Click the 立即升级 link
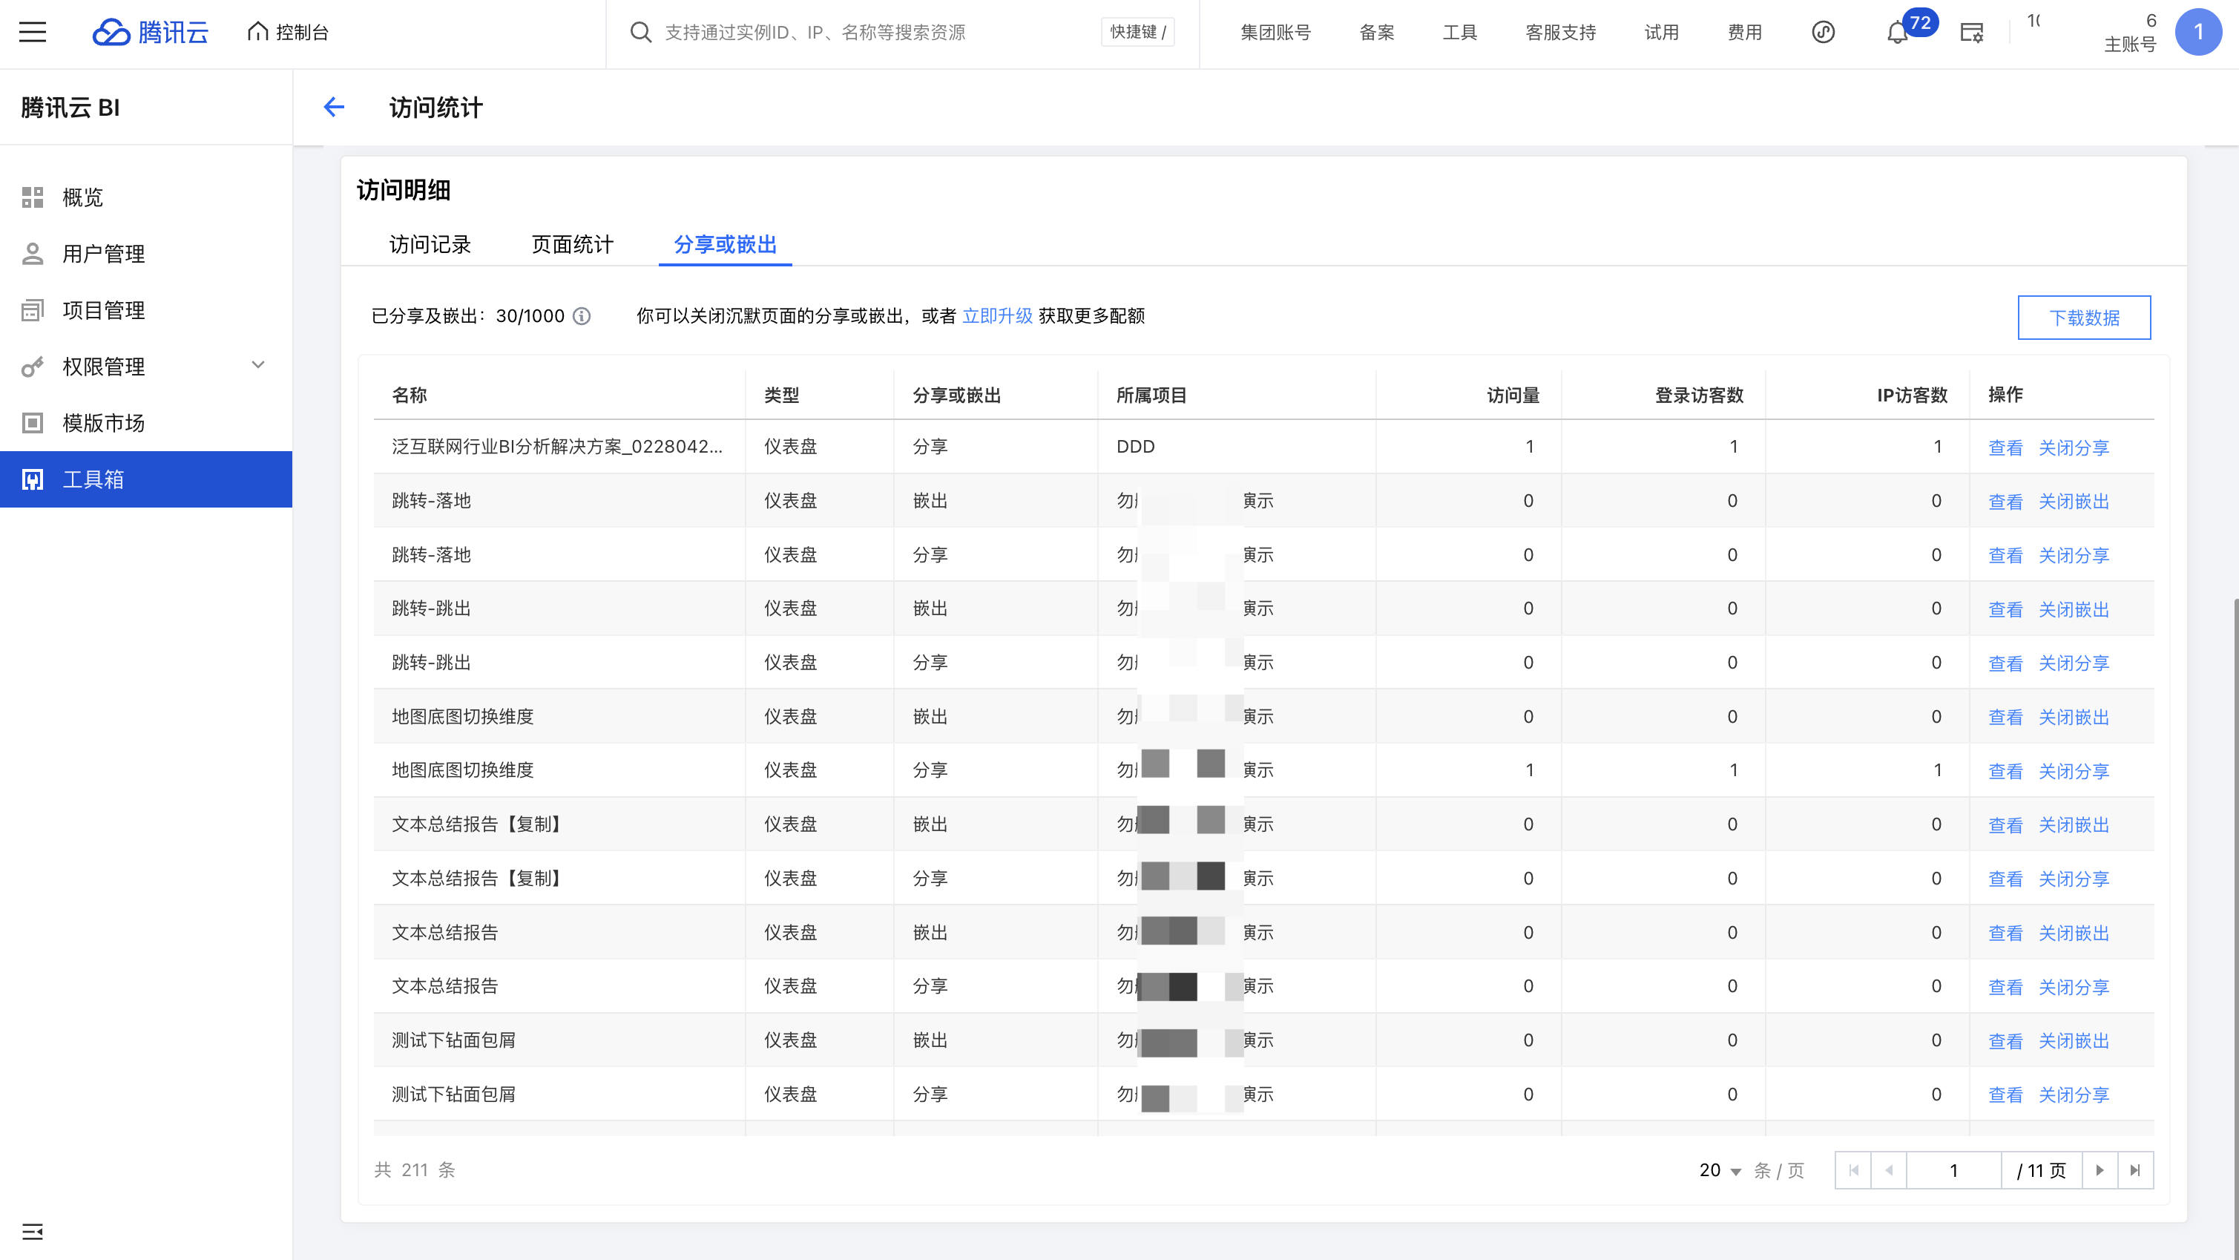The image size is (2239, 1260). click(x=997, y=315)
